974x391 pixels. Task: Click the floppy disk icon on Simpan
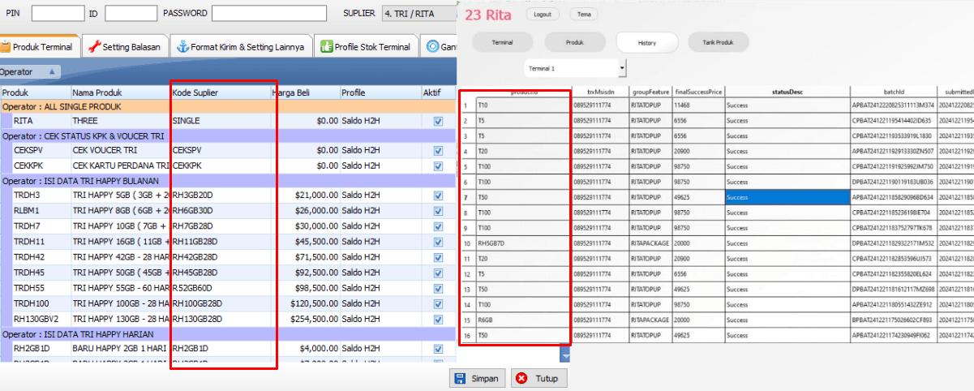(460, 378)
